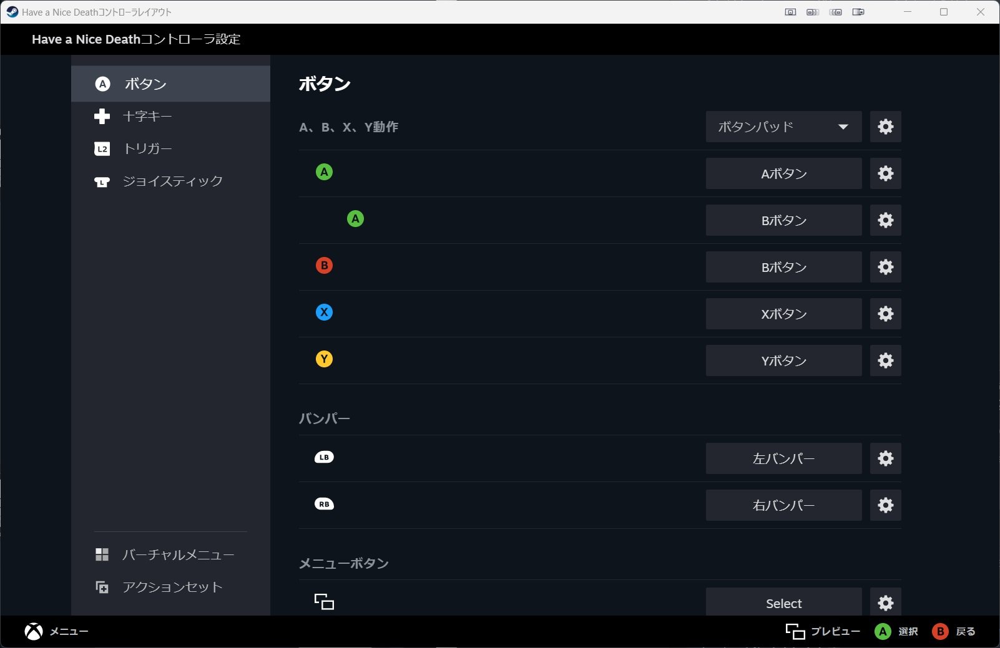Expand the ボタンパッド behavior dropdown
This screenshot has width=1000, height=648.
pyautogui.click(x=783, y=127)
